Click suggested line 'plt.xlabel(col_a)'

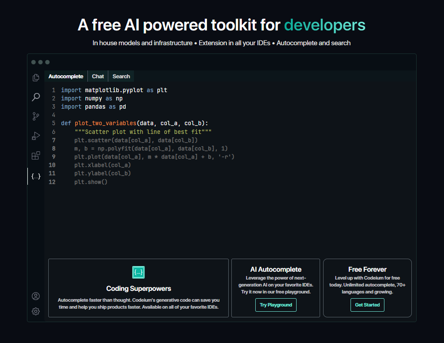coord(103,165)
